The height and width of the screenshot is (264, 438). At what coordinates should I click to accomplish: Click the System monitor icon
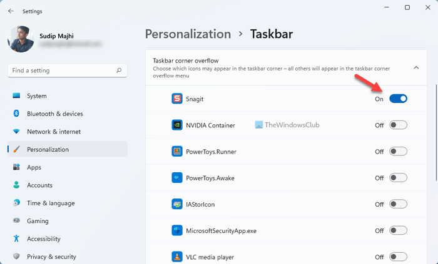pos(16,95)
